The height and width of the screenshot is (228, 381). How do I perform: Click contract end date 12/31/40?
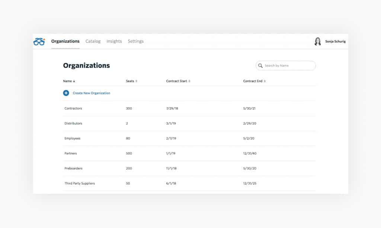coord(250,153)
